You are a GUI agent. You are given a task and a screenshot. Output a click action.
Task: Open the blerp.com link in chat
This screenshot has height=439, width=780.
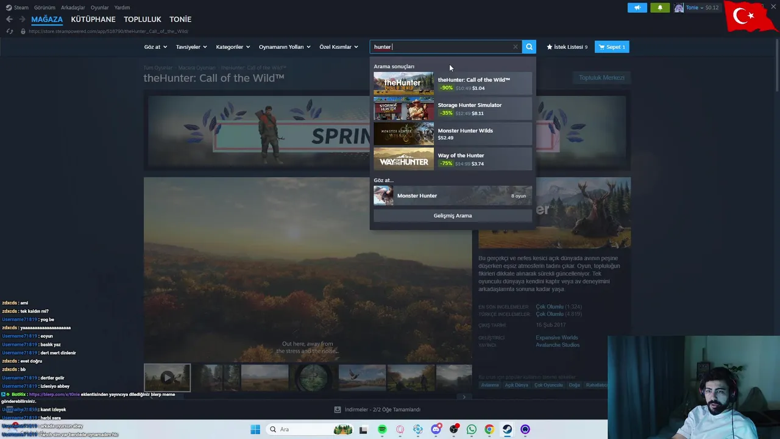click(54, 394)
